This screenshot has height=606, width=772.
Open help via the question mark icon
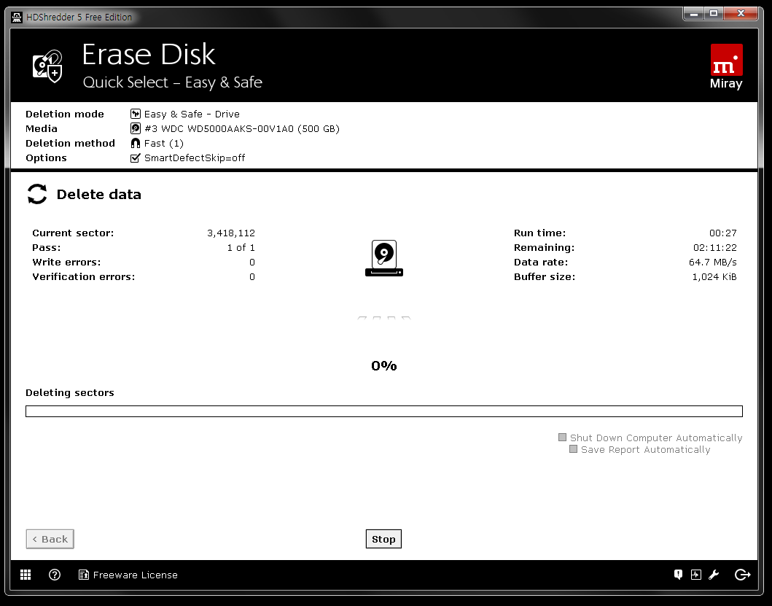tap(55, 575)
